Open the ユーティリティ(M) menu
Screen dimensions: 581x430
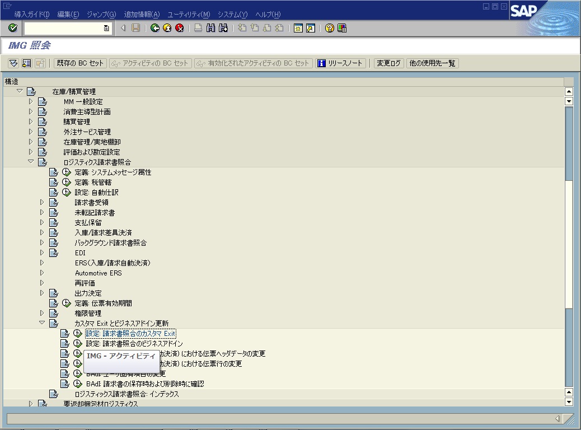click(189, 14)
